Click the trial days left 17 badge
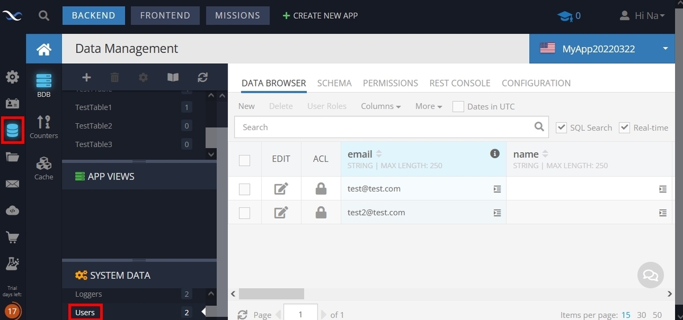Image resolution: width=683 pixels, height=320 pixels. (12, 311)
